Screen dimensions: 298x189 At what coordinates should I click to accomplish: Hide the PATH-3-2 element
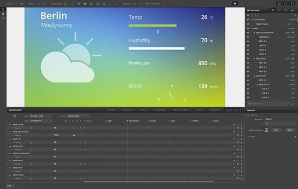248,41
